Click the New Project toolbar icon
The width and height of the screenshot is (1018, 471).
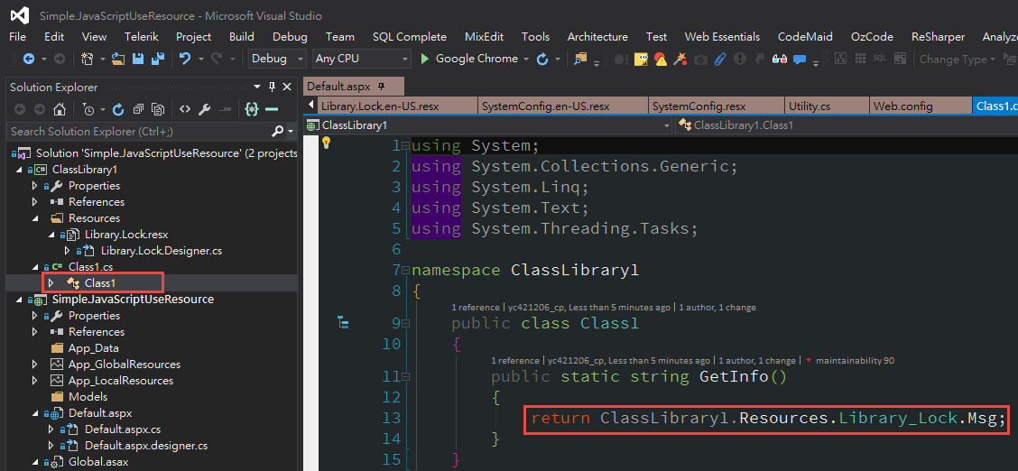click(87, 59)
